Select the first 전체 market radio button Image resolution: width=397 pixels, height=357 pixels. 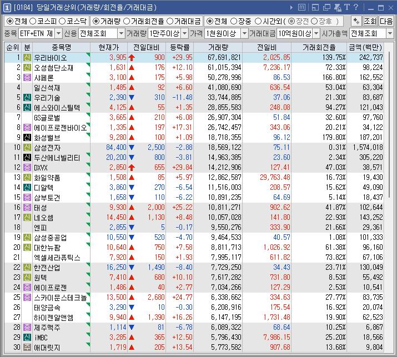click(10, 22)
